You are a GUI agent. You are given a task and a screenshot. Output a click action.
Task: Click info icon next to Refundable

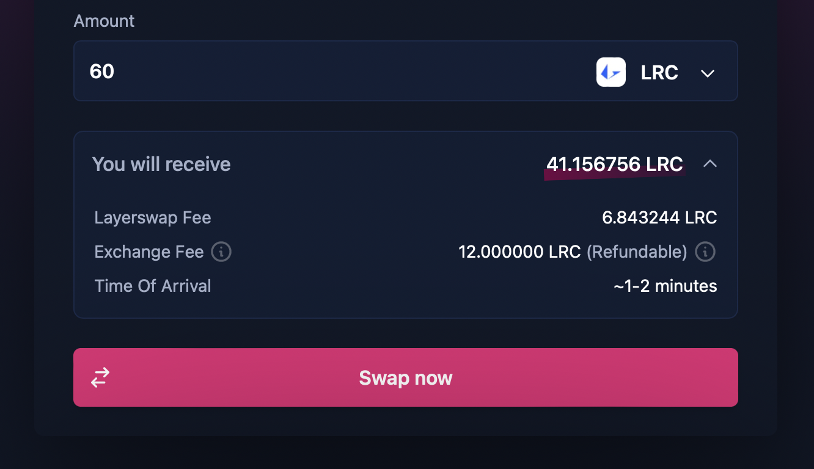pos(705,252)
